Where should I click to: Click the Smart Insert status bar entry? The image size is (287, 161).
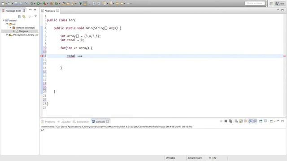tap(195, 158)
